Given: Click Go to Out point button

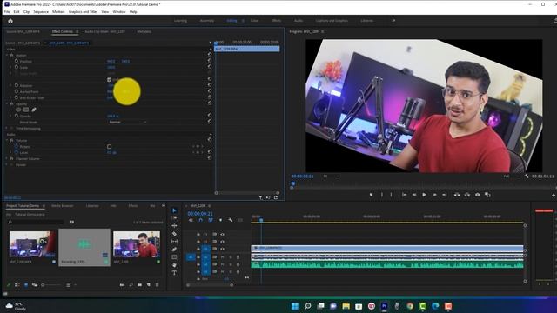Looking at the screenshot, I should (445, 195).
